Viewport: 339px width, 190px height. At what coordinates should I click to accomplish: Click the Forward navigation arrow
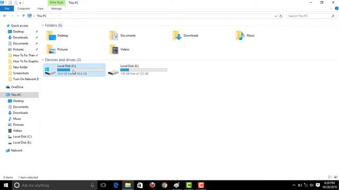12,16
